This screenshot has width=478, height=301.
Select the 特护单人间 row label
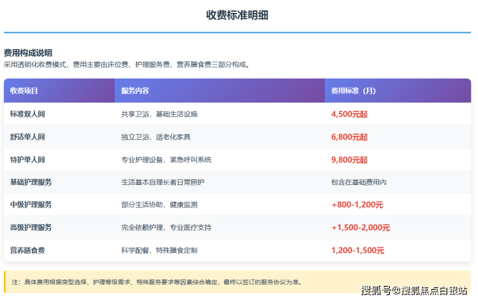(x=28, y=159)
